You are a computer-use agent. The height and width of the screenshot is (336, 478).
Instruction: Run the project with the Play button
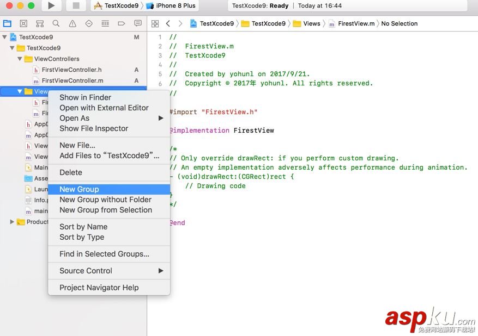tap(51, 7)
